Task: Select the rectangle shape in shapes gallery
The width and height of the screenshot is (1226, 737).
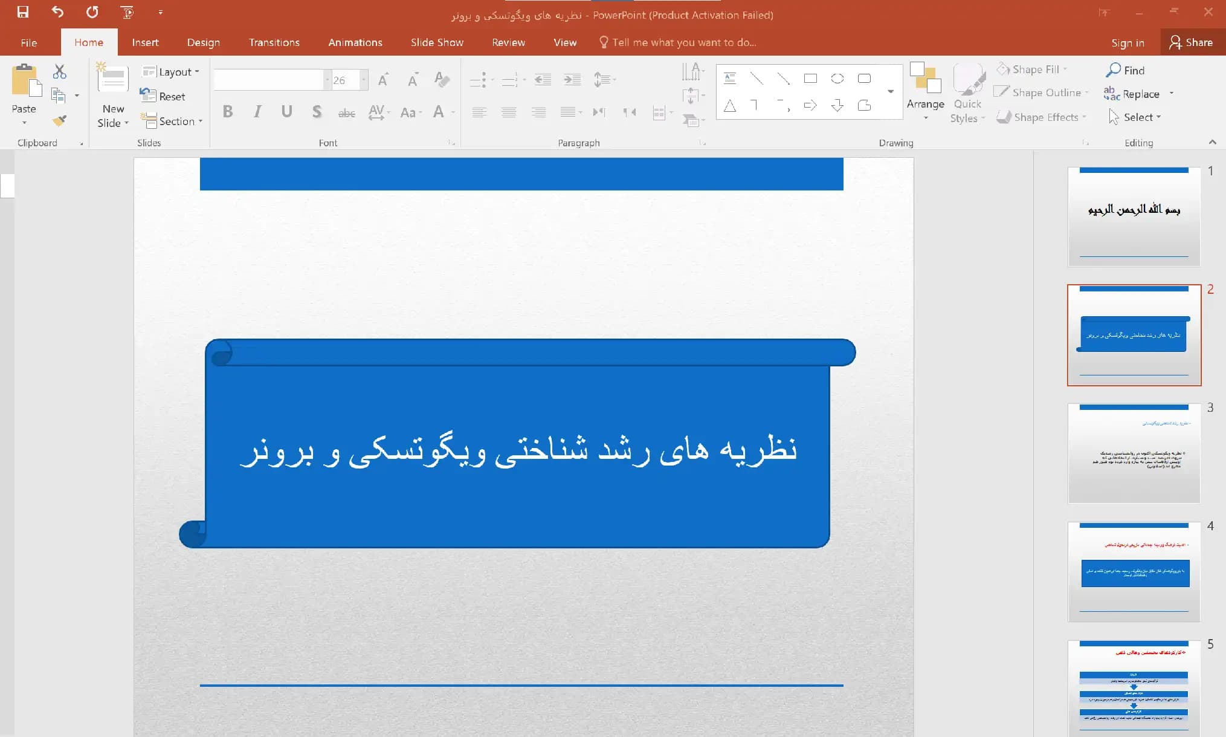Action: tap(810, 78)
